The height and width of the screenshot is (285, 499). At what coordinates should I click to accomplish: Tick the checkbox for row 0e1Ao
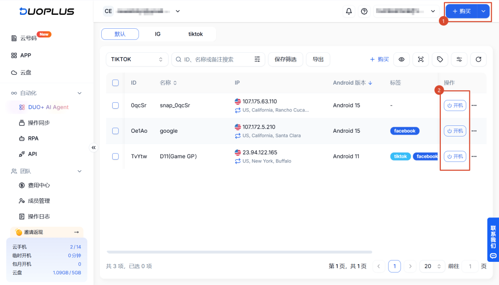pos(116,131)
